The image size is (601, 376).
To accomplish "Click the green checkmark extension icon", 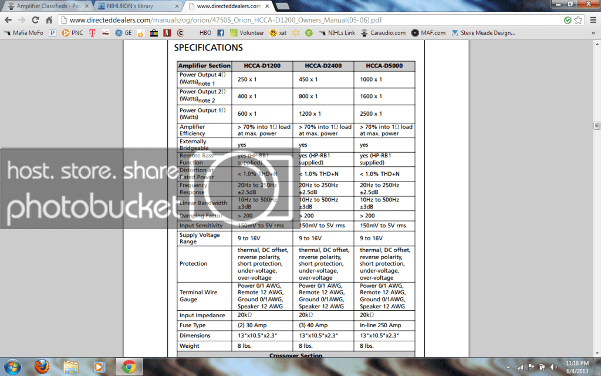I will (568, 20).
